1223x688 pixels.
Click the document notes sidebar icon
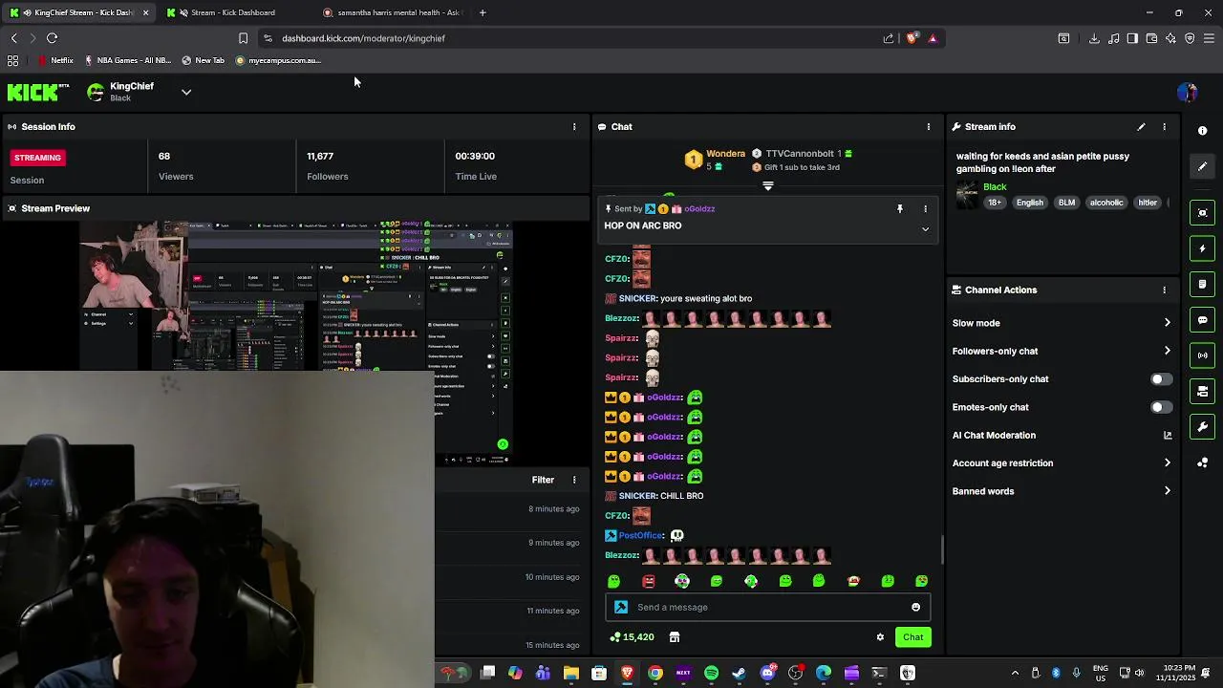click(x=1203, y=284)
